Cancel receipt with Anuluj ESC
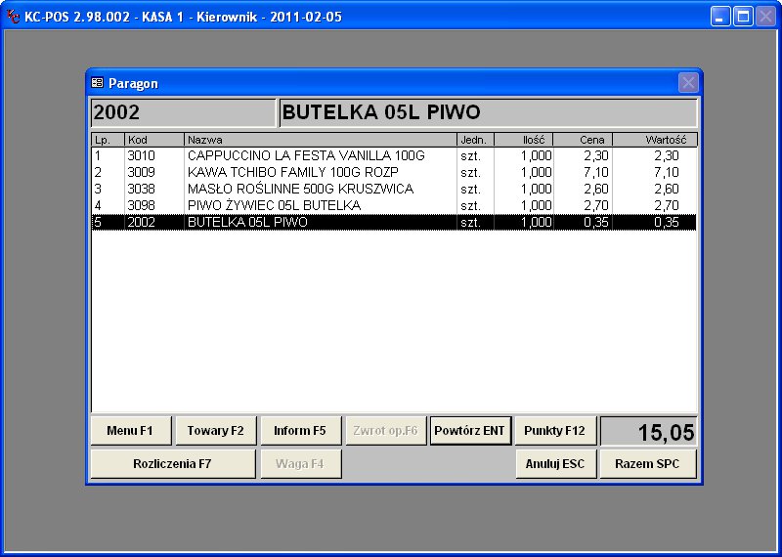This screenshot has width=782, height=557. 555,464
